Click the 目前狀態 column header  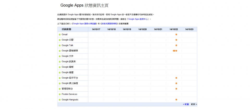tap(66, 29)
